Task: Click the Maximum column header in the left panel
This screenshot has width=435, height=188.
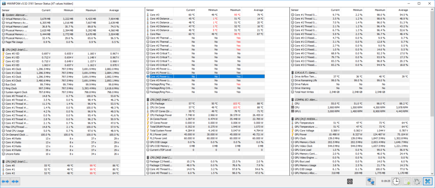Action: click(89, 9)
